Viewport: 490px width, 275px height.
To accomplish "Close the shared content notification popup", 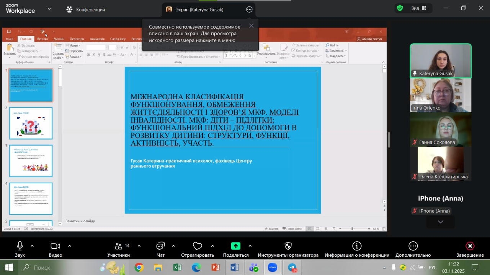I will (251, 26).
